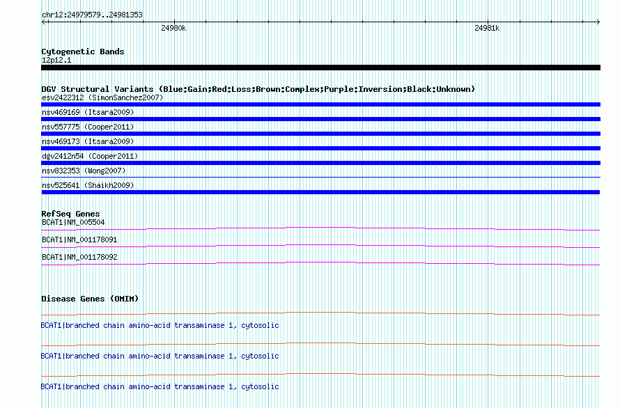Click the black 12p12.1 cytogenetic band bar
The height and width of the screenshot is (408, 620).
click(320, 68)
